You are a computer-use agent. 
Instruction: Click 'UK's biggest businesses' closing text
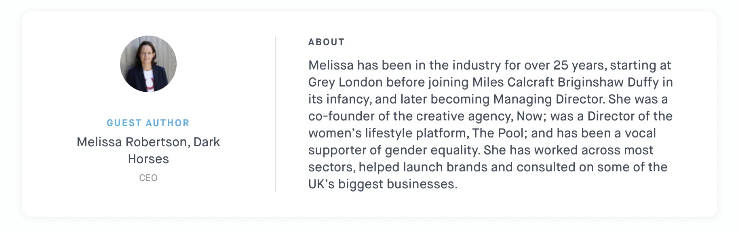383,184
